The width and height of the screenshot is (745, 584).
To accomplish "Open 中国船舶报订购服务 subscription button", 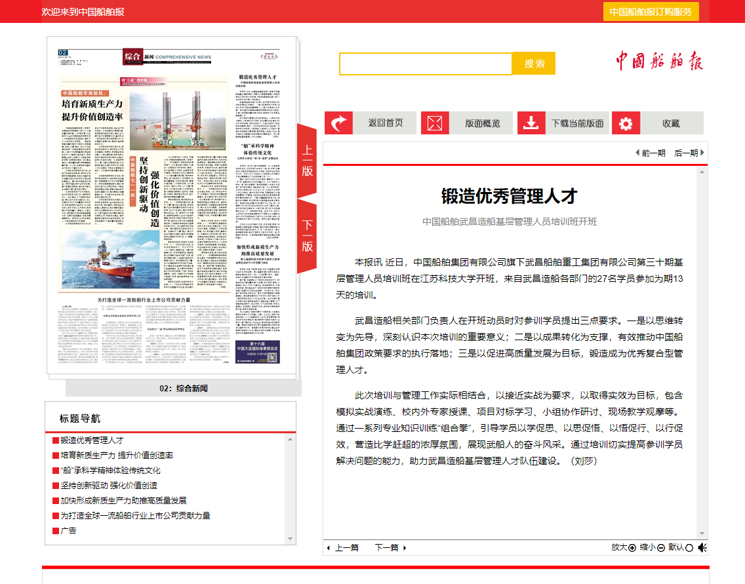I will pyautogui.click(x=651, y=12).
